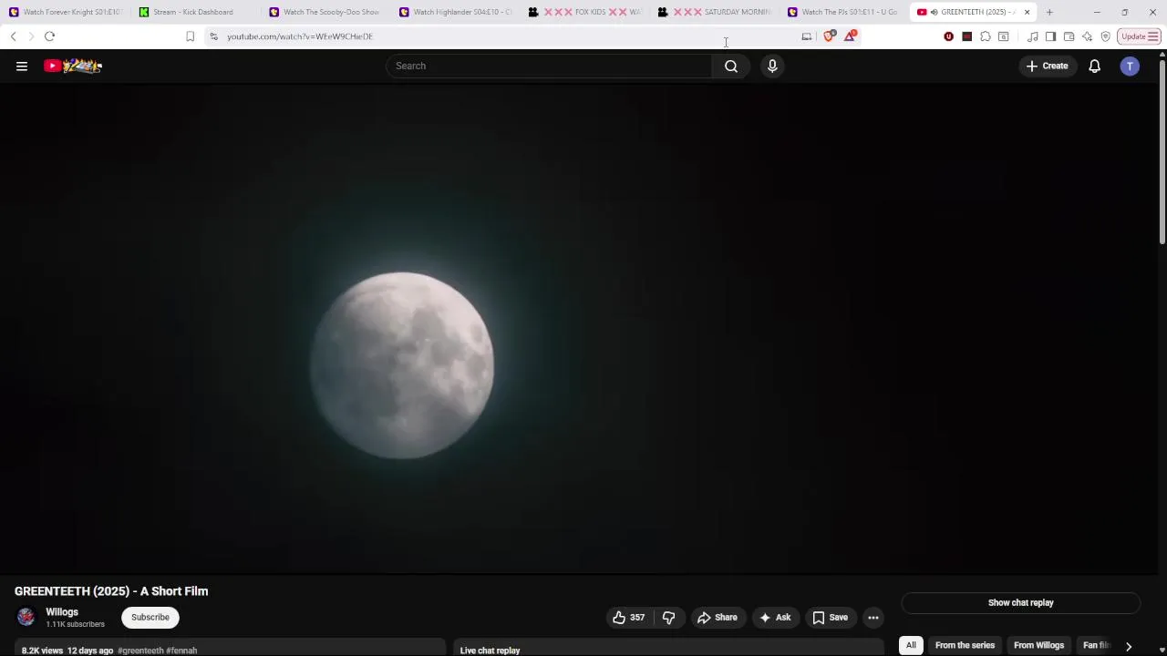Image resolution: width=1167 pixels, height=656 pixels.
Task: Click the Create button
Action: (x=1047, y=66)
